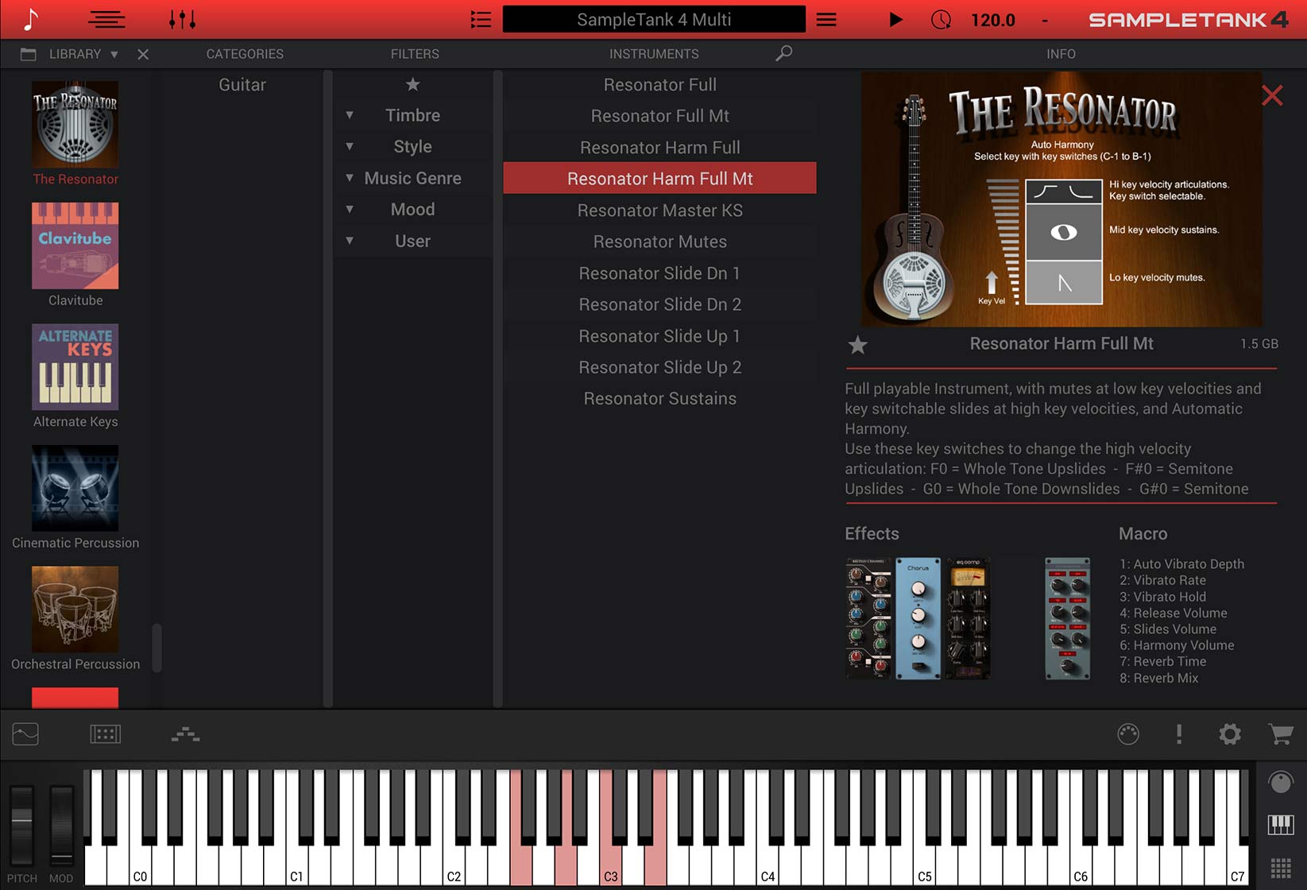Viewport: 1307px width, 890px height.
Task: Click the search magnifier in Instruments
Action: [783, 53]
